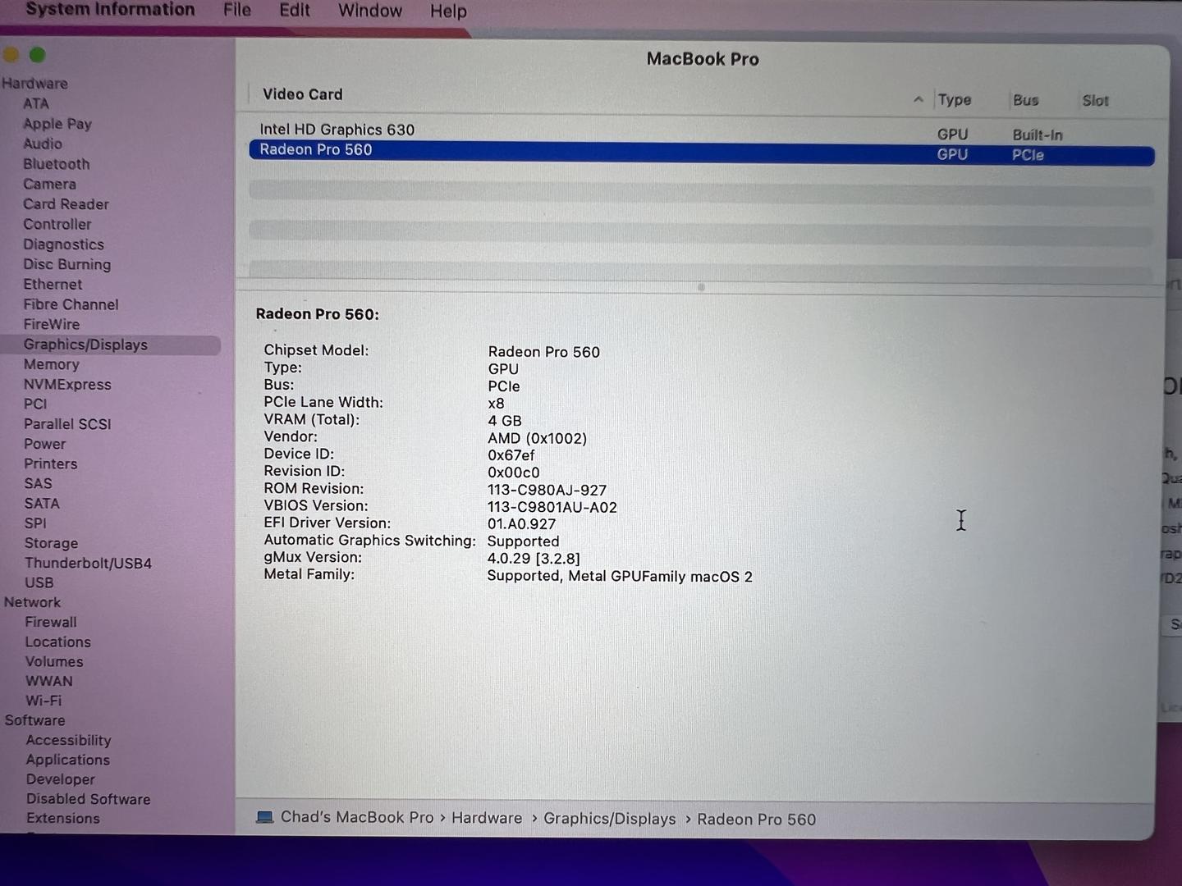Select the Radeon Pro 560 table row
This screenshot has width=1182, height=886.
[701, 153]
